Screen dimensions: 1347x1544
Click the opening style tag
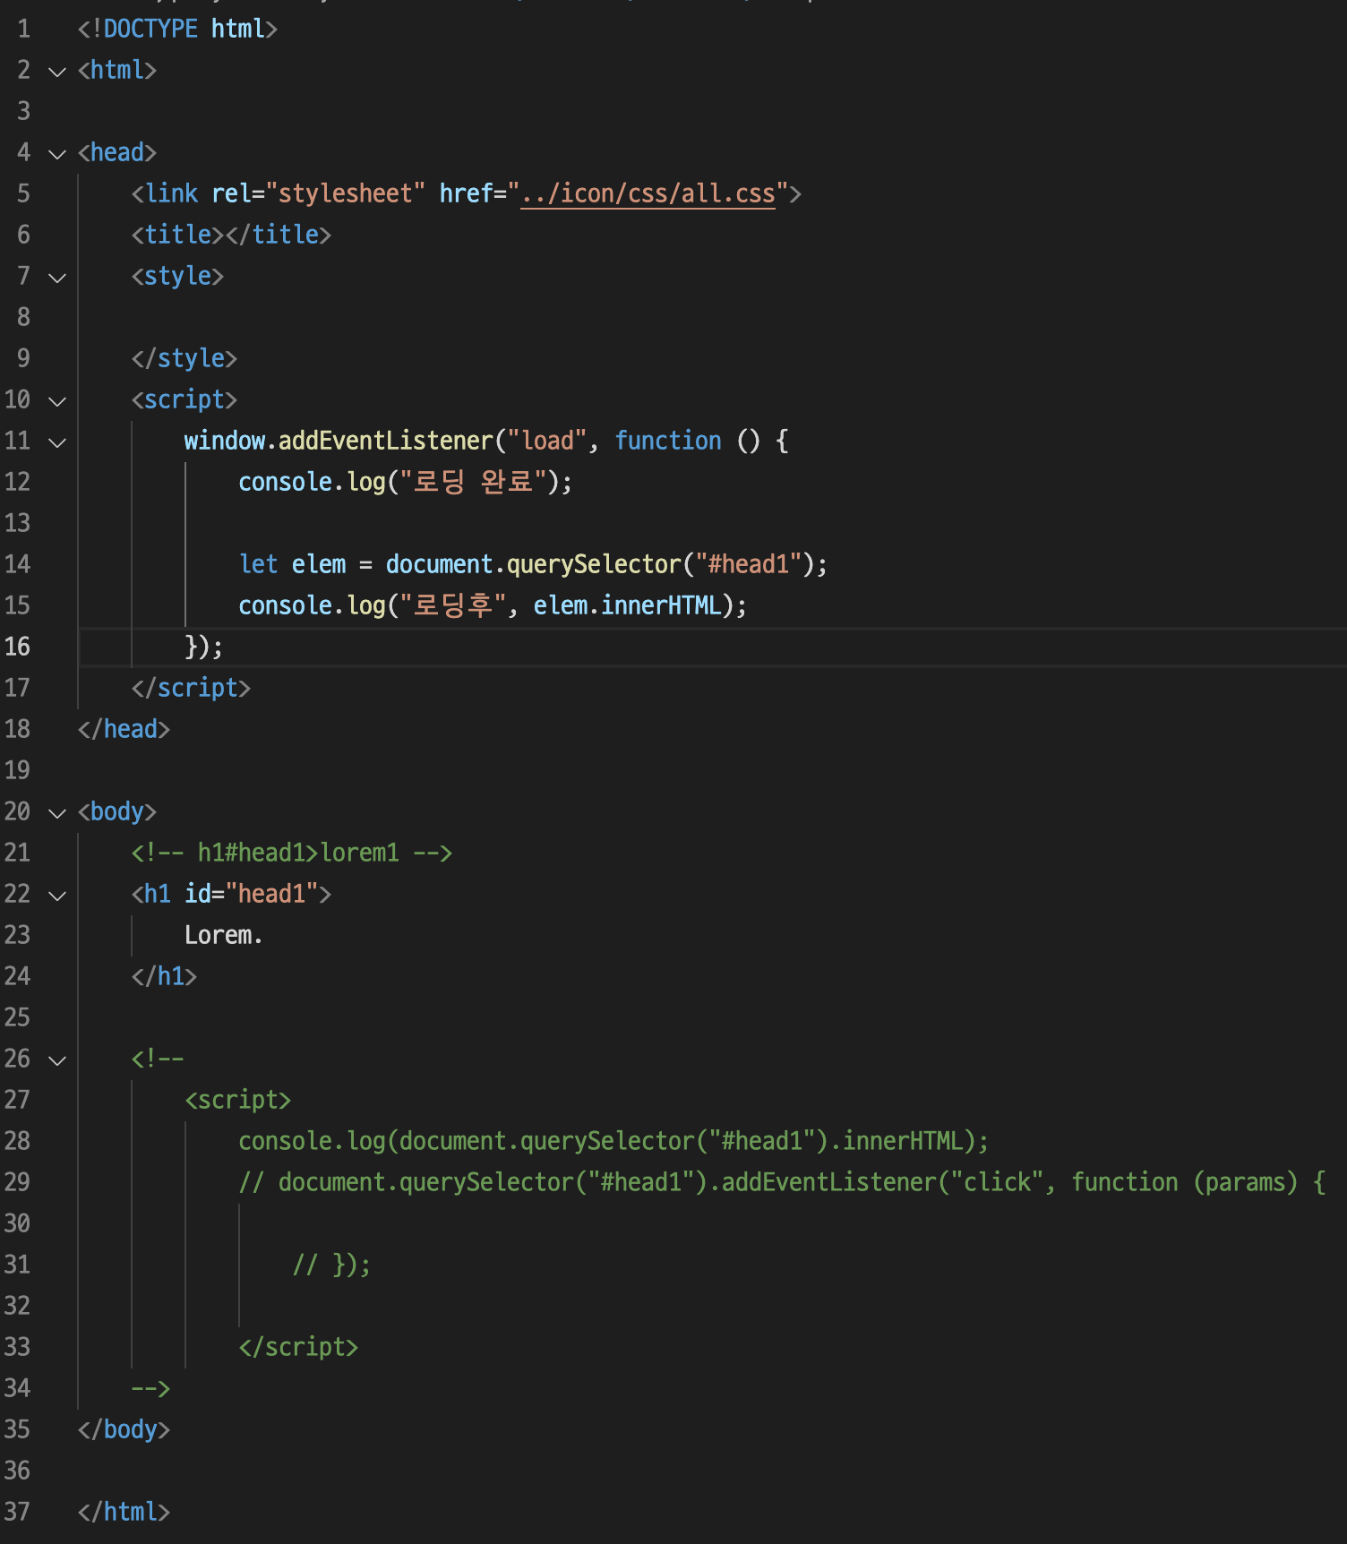pyautogui.click(x=177, y=276)
